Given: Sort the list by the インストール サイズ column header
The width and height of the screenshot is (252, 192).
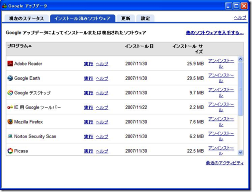Looking at the screenshot, I should (188, 49).
